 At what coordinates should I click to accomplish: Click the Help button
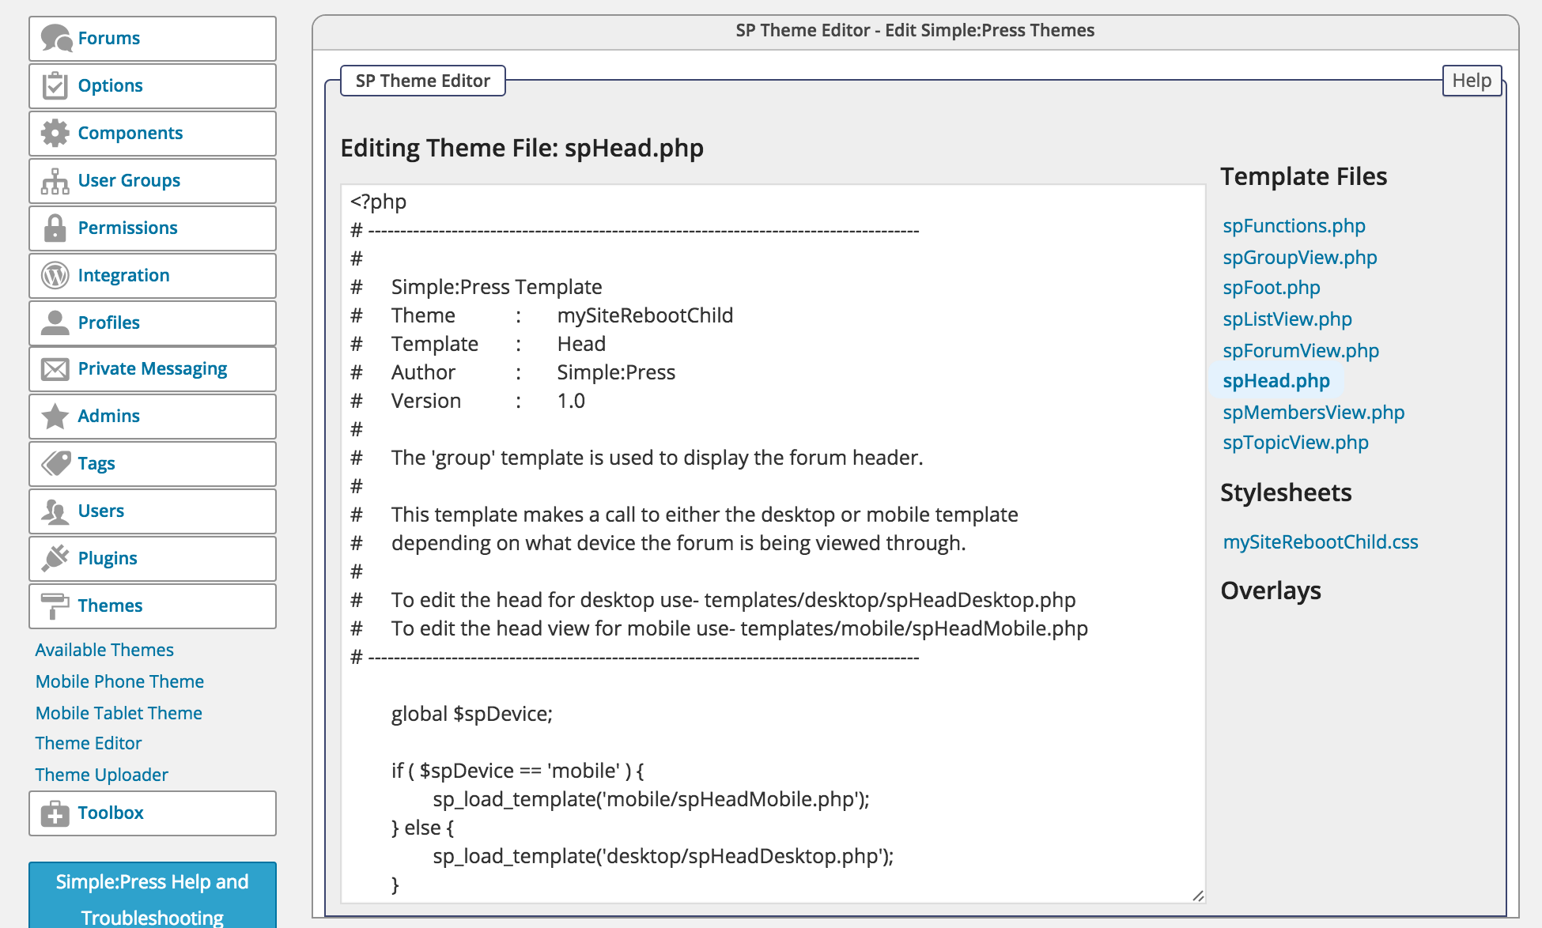pyautogui.click(x=1472, y=81)
